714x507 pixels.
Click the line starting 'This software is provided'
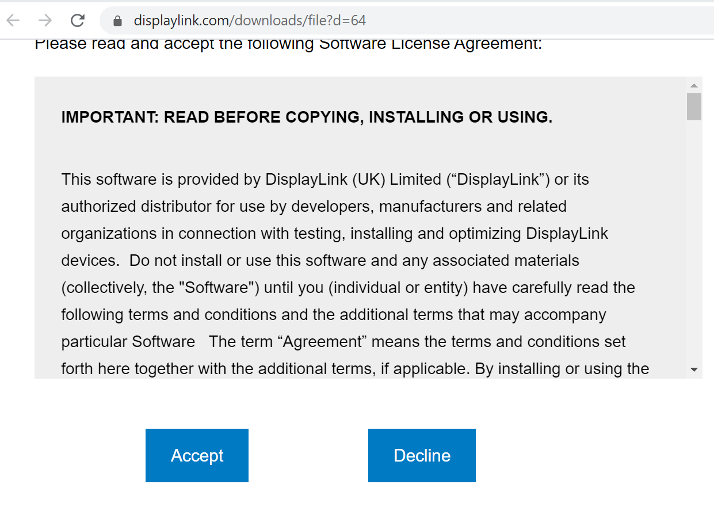coord(325,180)
